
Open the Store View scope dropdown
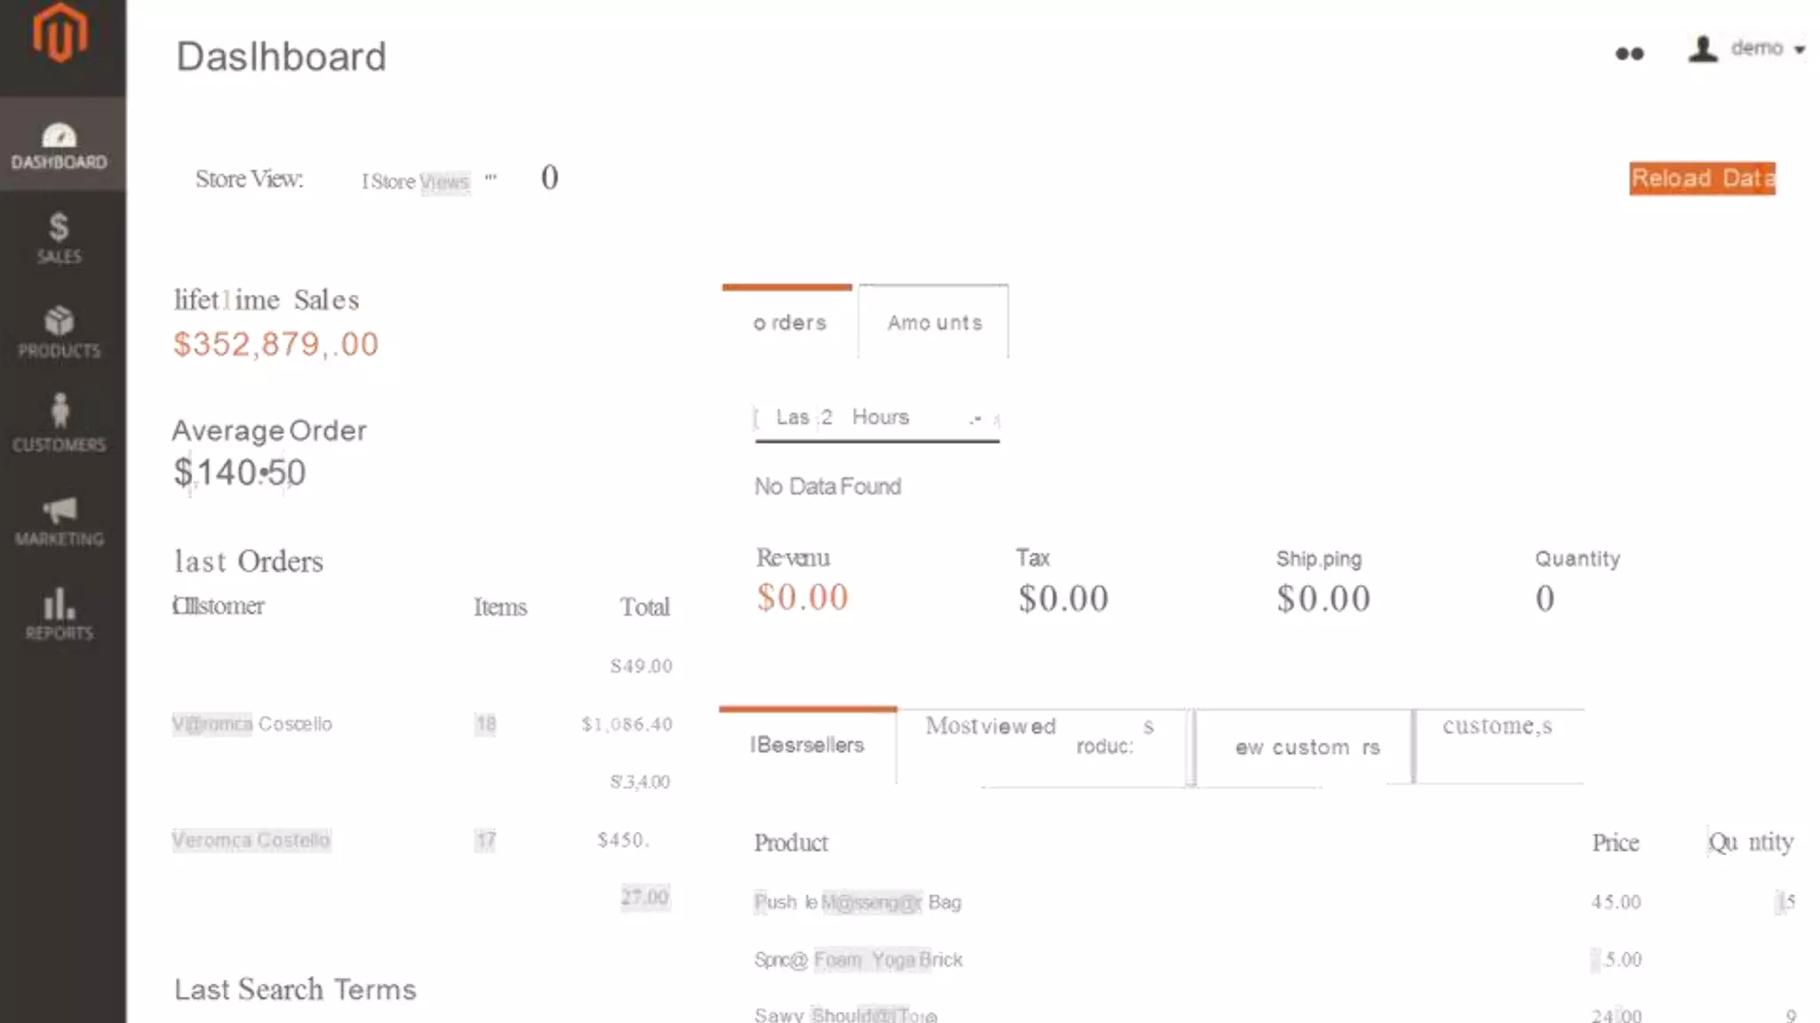coord(428,181)
